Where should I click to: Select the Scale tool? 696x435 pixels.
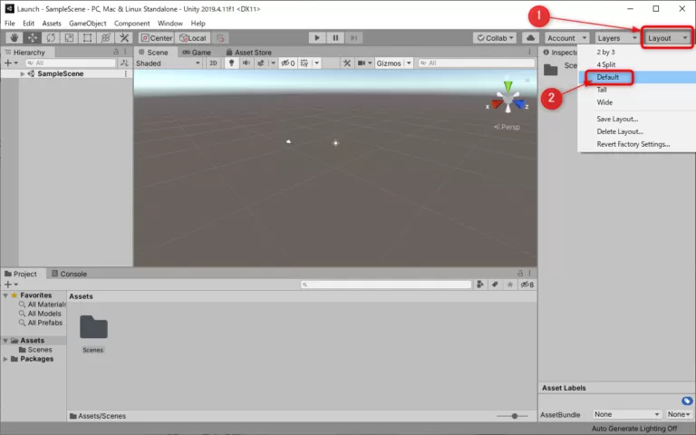(69, 38)
